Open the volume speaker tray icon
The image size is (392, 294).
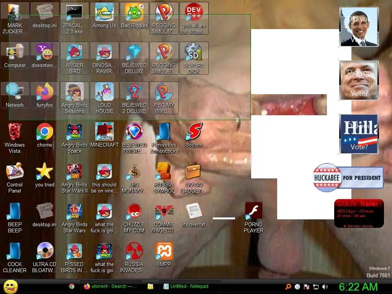(x=325, y=287)
